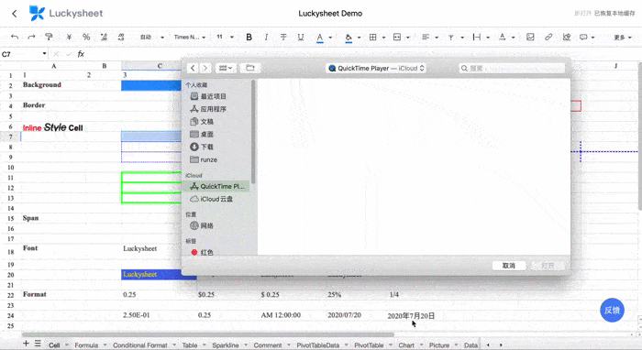Viewport: 642px width, 350px height.
Task: Select the red tag in dialog sidebar
Action: [x=202, y=252]
